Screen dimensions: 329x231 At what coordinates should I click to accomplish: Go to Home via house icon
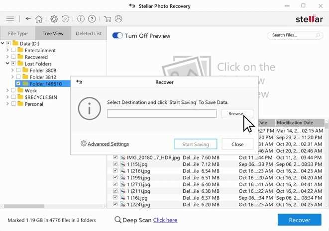[x=39, y=19]
